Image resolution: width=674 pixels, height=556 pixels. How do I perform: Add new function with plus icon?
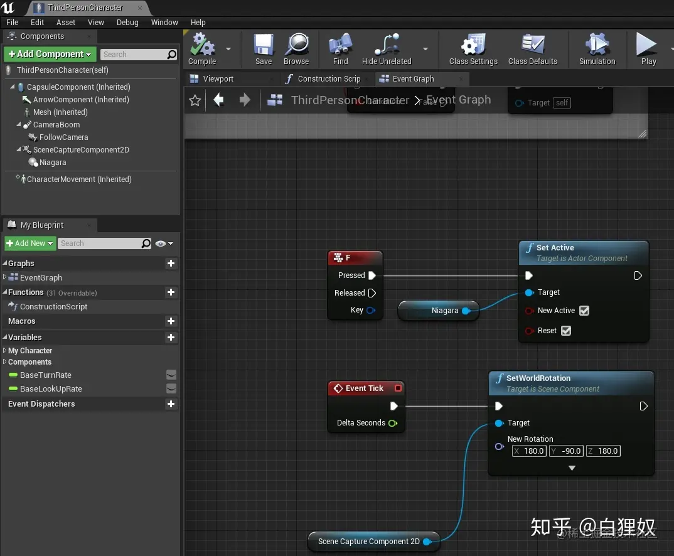[x=171, y=292]
